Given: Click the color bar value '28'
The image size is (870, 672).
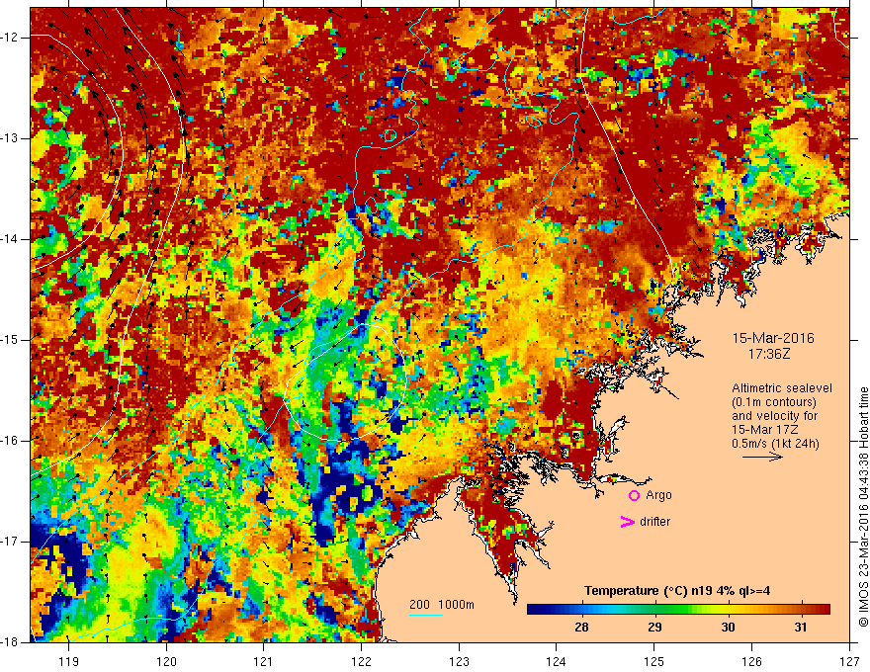Looking at the screenshot, I should (581, 628).
